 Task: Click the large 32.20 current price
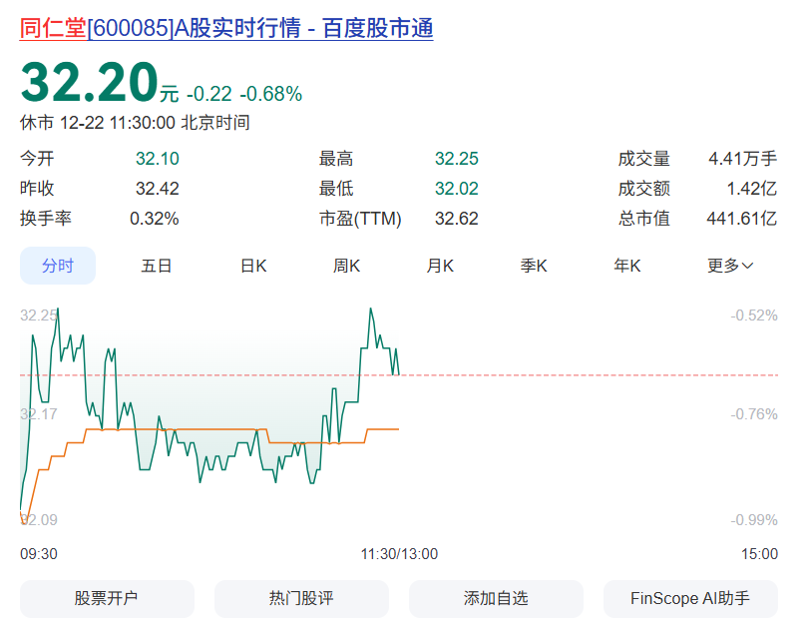[x=90, y=83]
